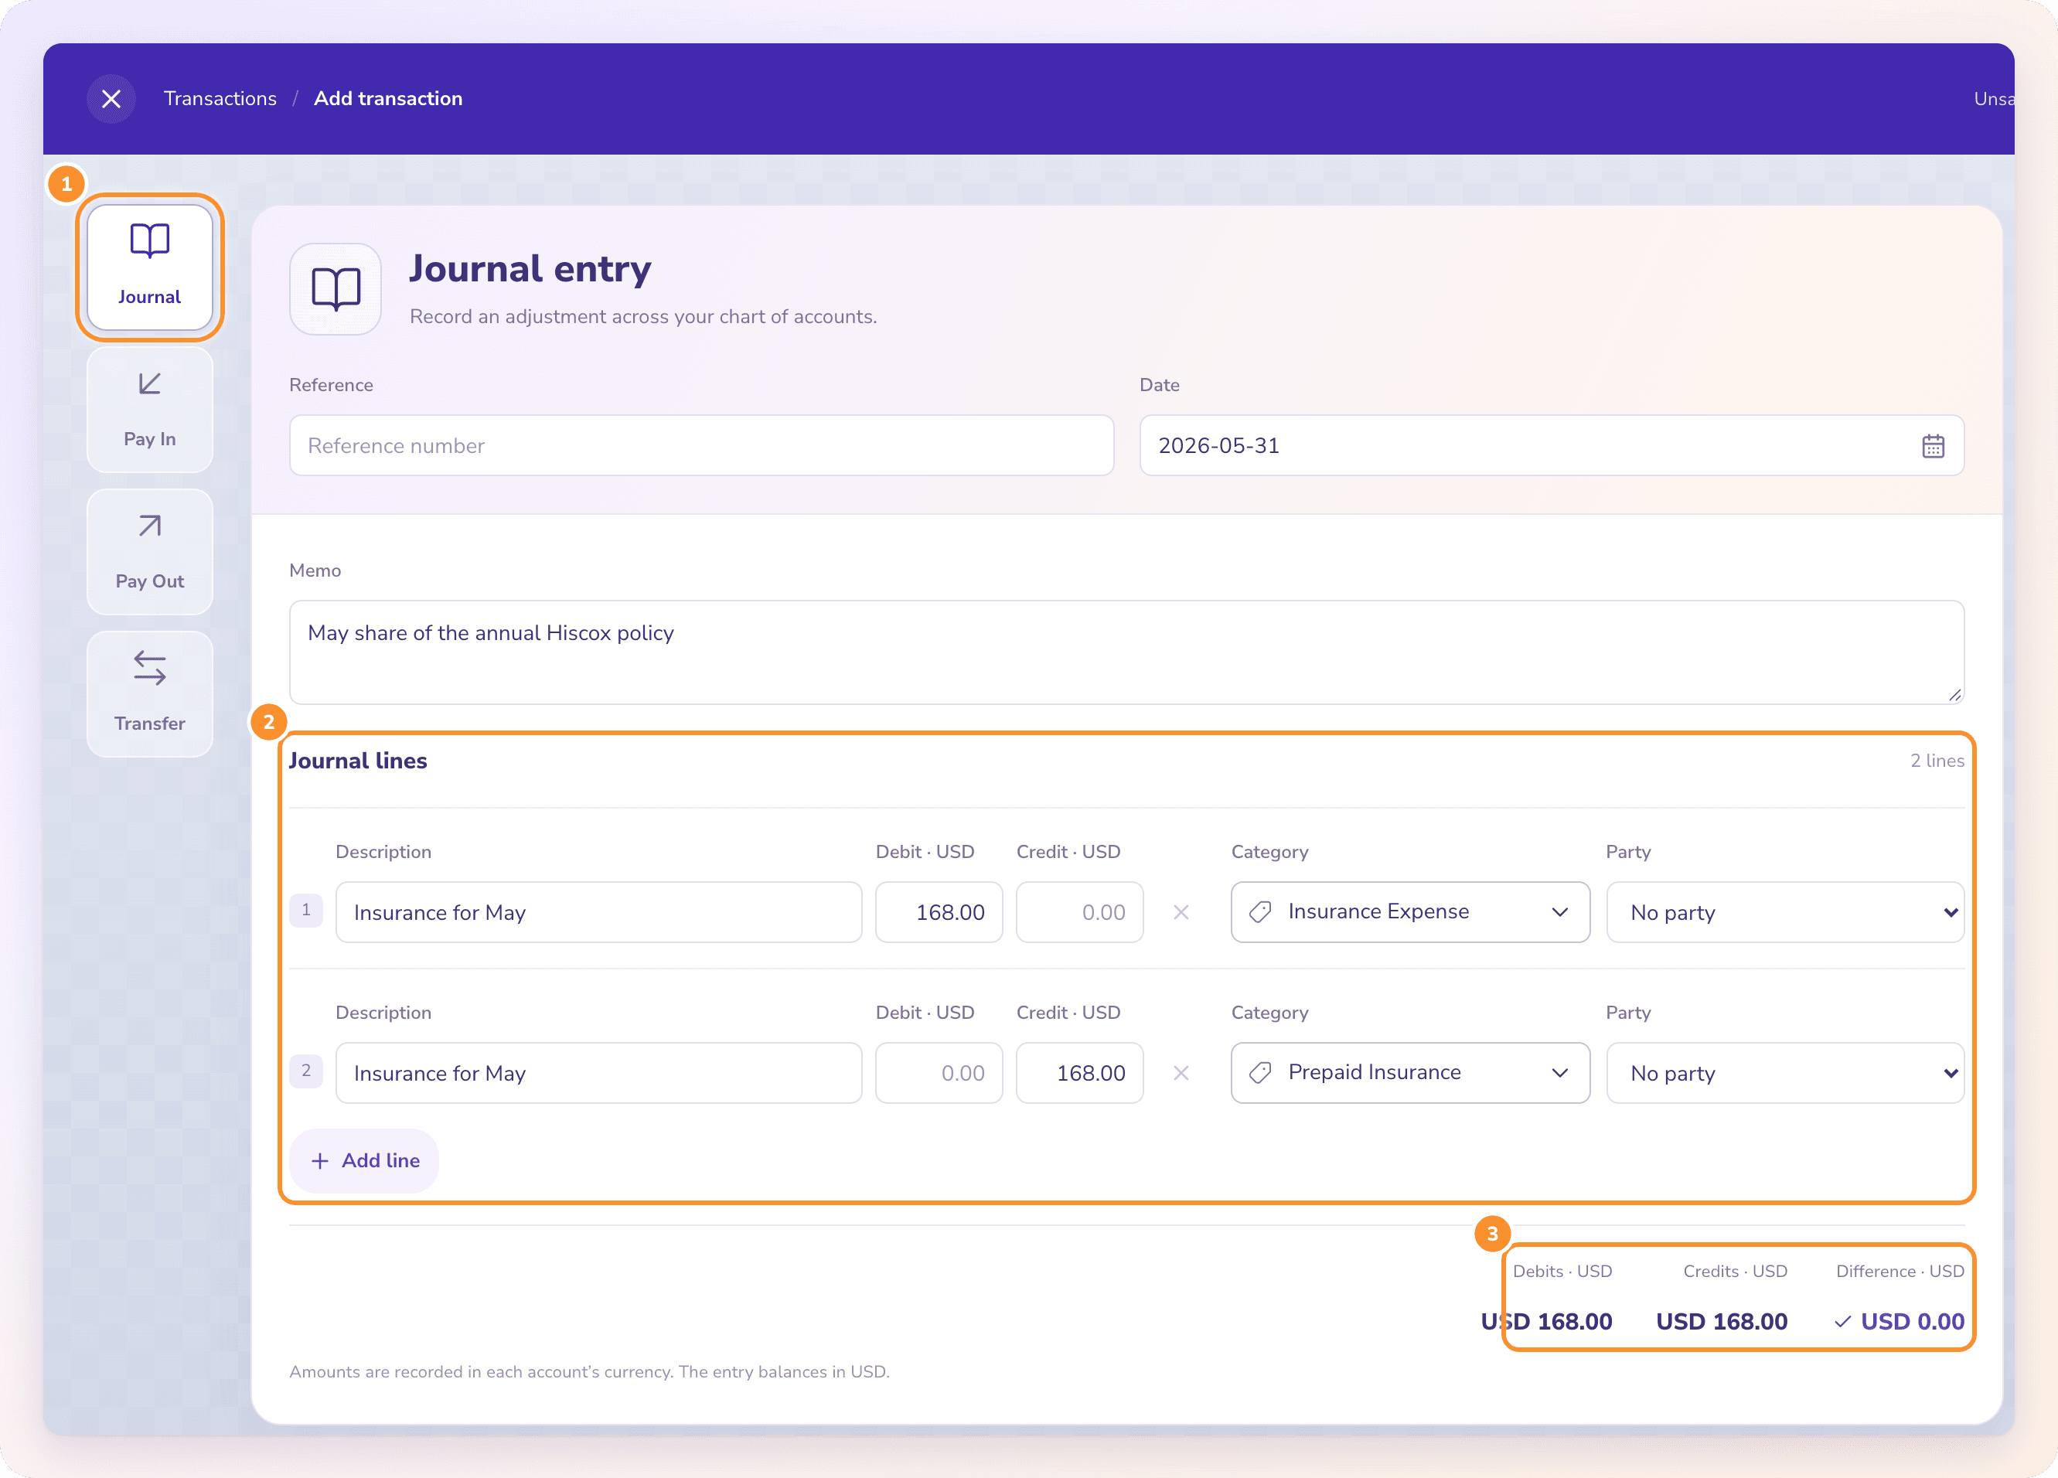Click the tag icon in Prepaid Insurance
This screenshot has width=2058, height=1478.
(x=1260, y=1072)
